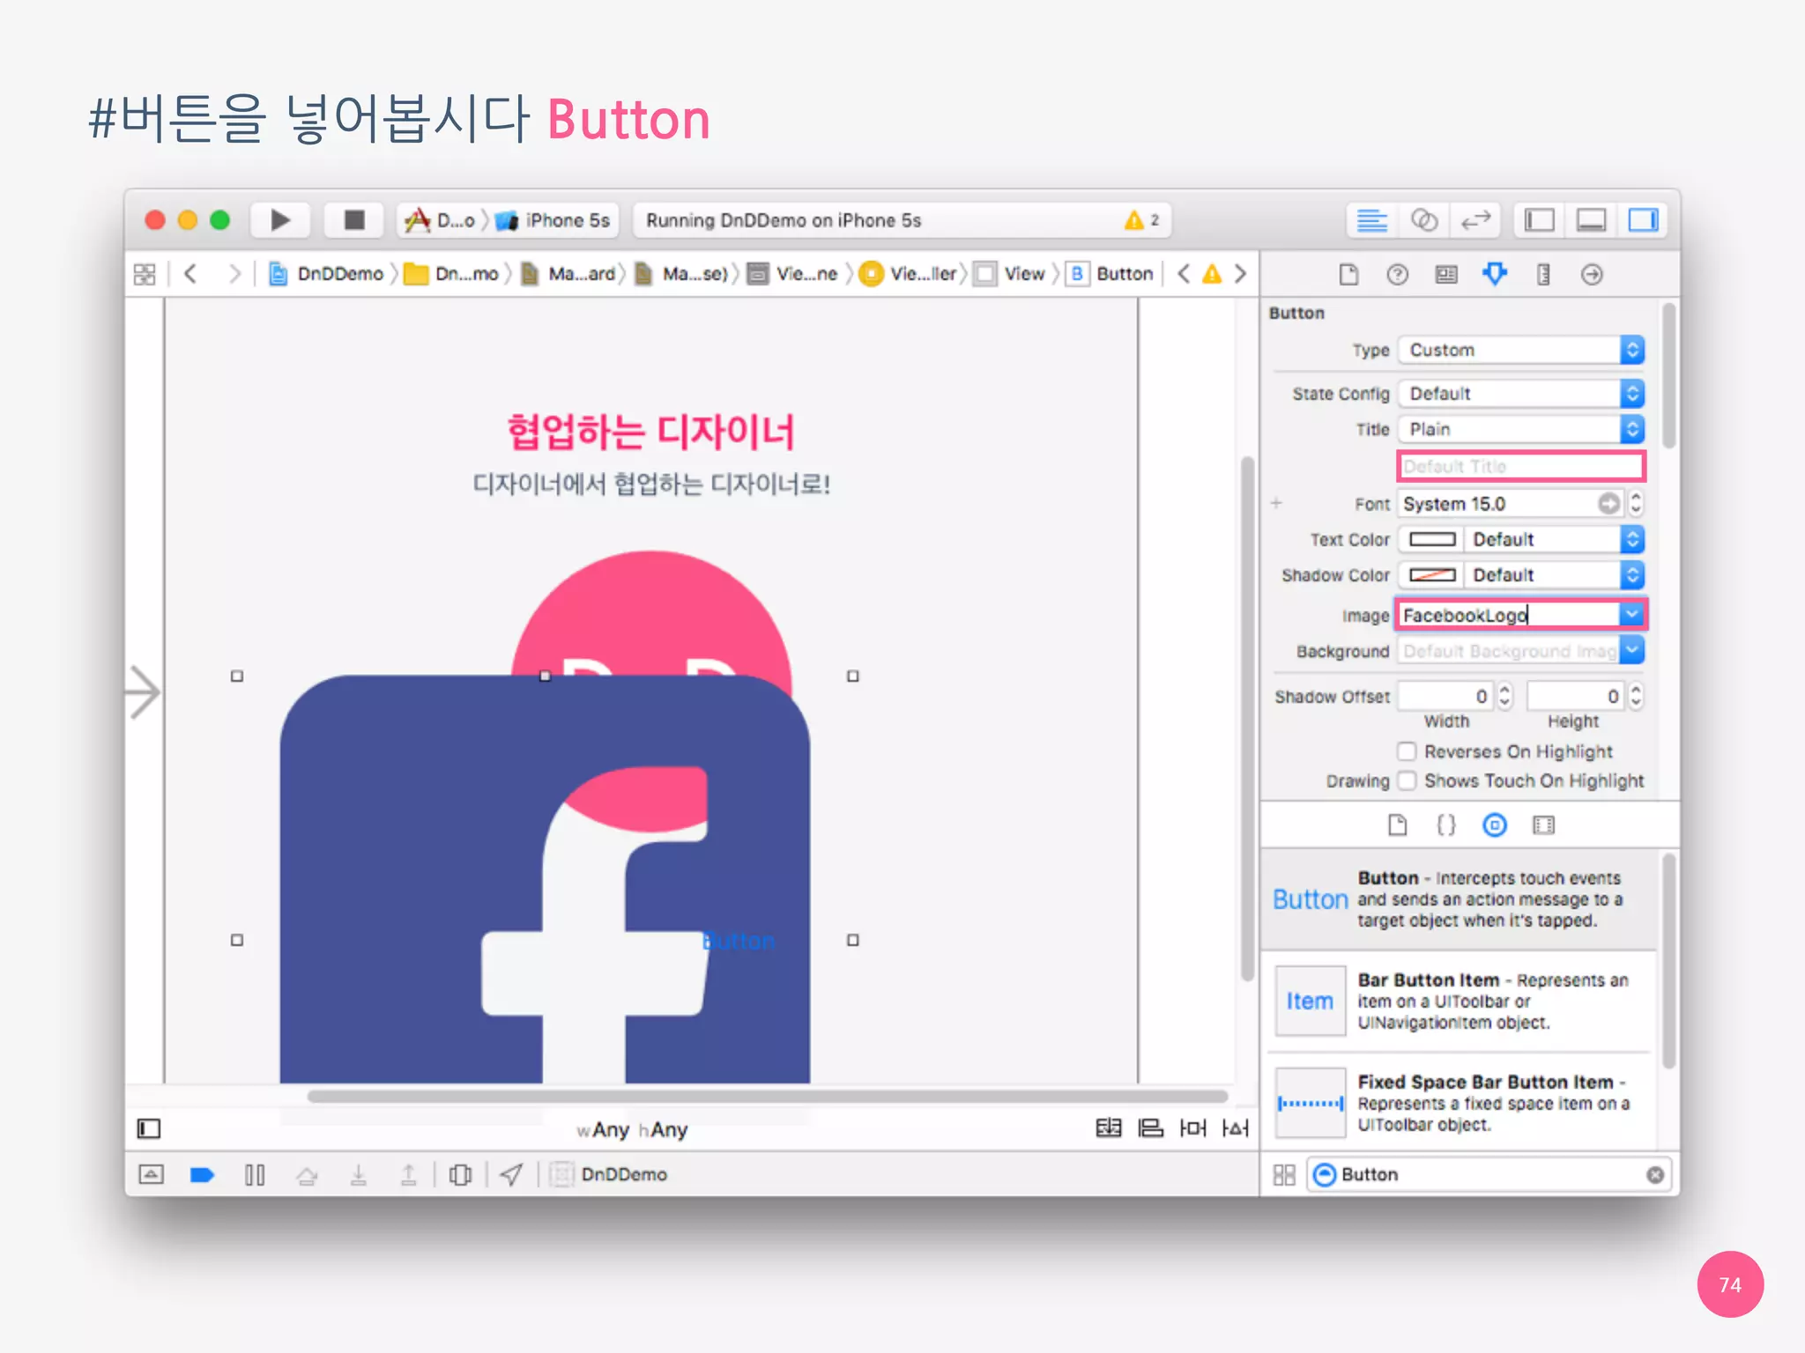Screen dimensions: 1805x1353
Task: Toggle the Debug area panel
Action: point(1591,220)
